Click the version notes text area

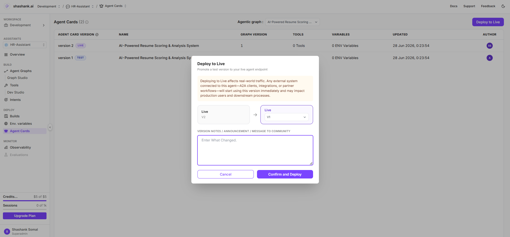click(255, 150)
